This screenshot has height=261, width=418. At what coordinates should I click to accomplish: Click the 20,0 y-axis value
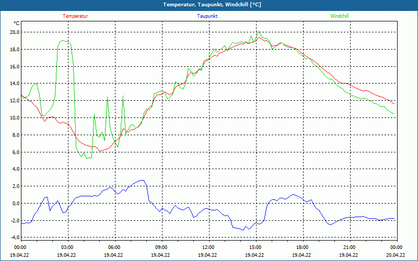[15, 32]
